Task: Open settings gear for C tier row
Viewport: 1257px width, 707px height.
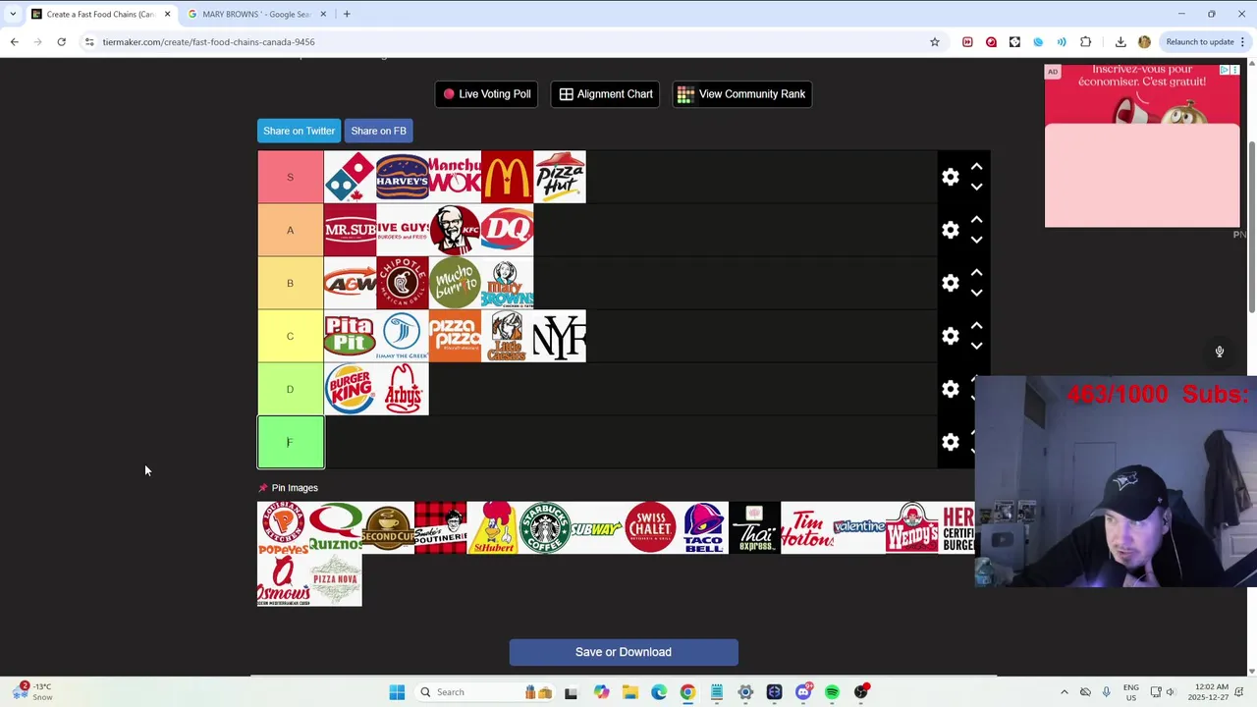Action: [951, 336]
